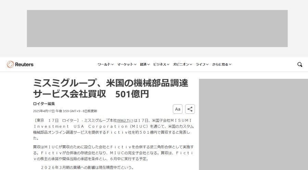Expand the ライフ menu
The image size is (308, 170).
202,64
